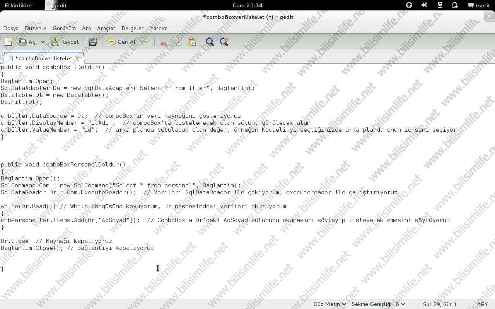Viewport: 495px width, 309px height.
Task: Place cursor on 'cmbIller.ValueMember' line
Action: pos(229,130)
